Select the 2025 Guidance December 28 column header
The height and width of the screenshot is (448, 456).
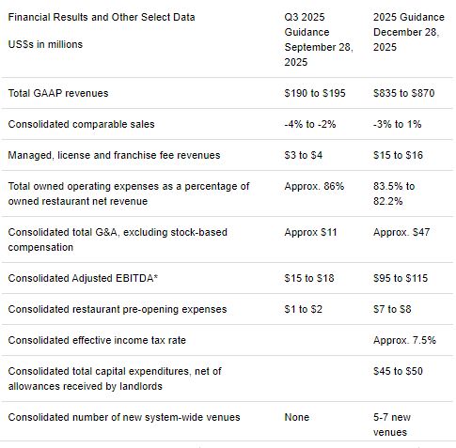tap(409, 32)
